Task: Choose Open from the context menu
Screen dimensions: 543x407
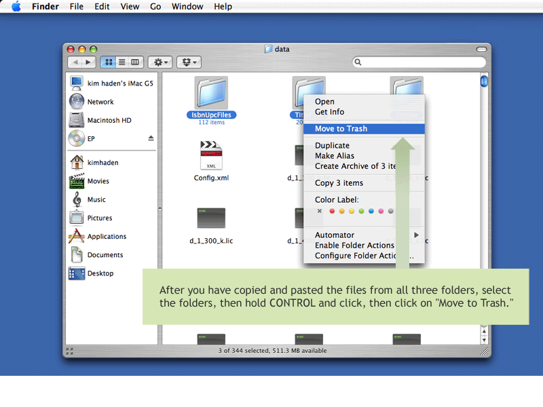Action: point(364,101)
